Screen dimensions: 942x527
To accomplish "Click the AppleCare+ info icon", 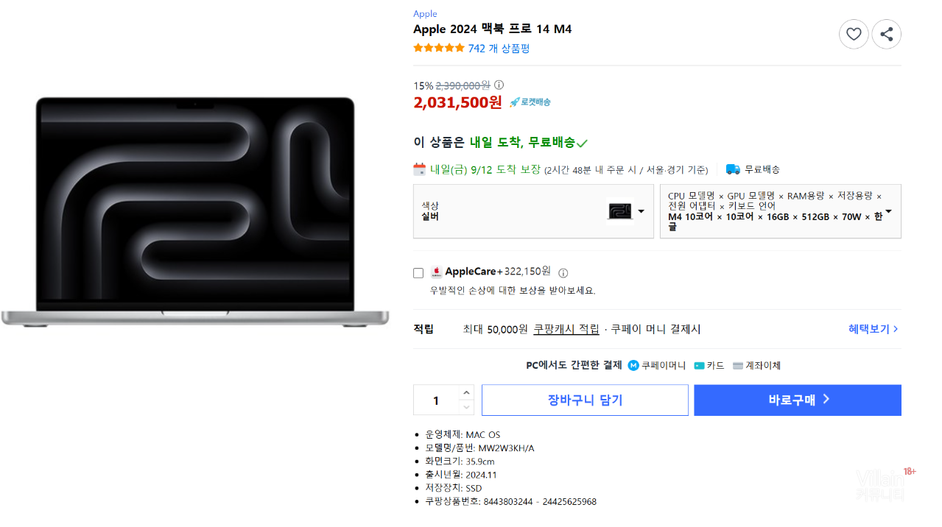I will coord(563,272).
